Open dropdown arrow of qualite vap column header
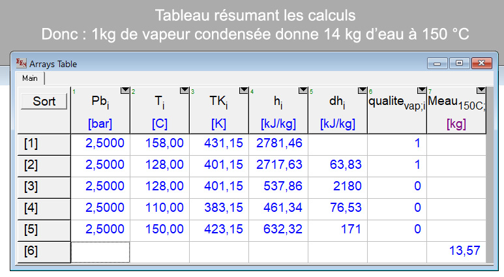The width and height of the screenshot is (504, 277). [422, 91]
